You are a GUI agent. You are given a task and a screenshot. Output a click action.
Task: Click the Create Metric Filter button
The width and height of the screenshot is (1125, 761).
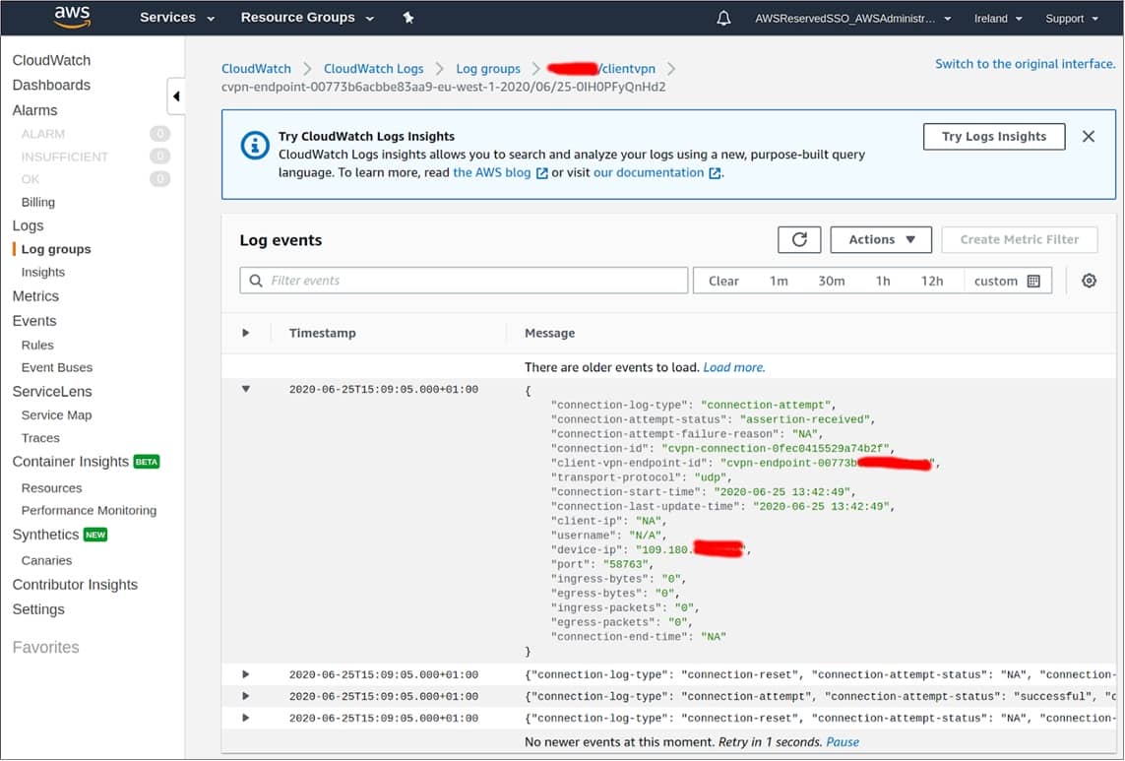[x=1020, y=240]
